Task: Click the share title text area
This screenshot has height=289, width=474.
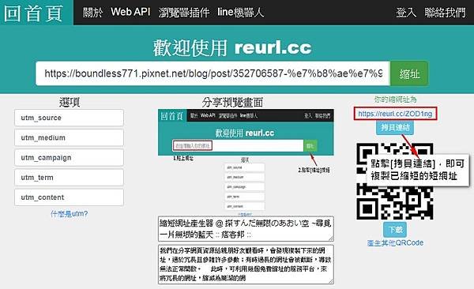Action: click(246, 228)
